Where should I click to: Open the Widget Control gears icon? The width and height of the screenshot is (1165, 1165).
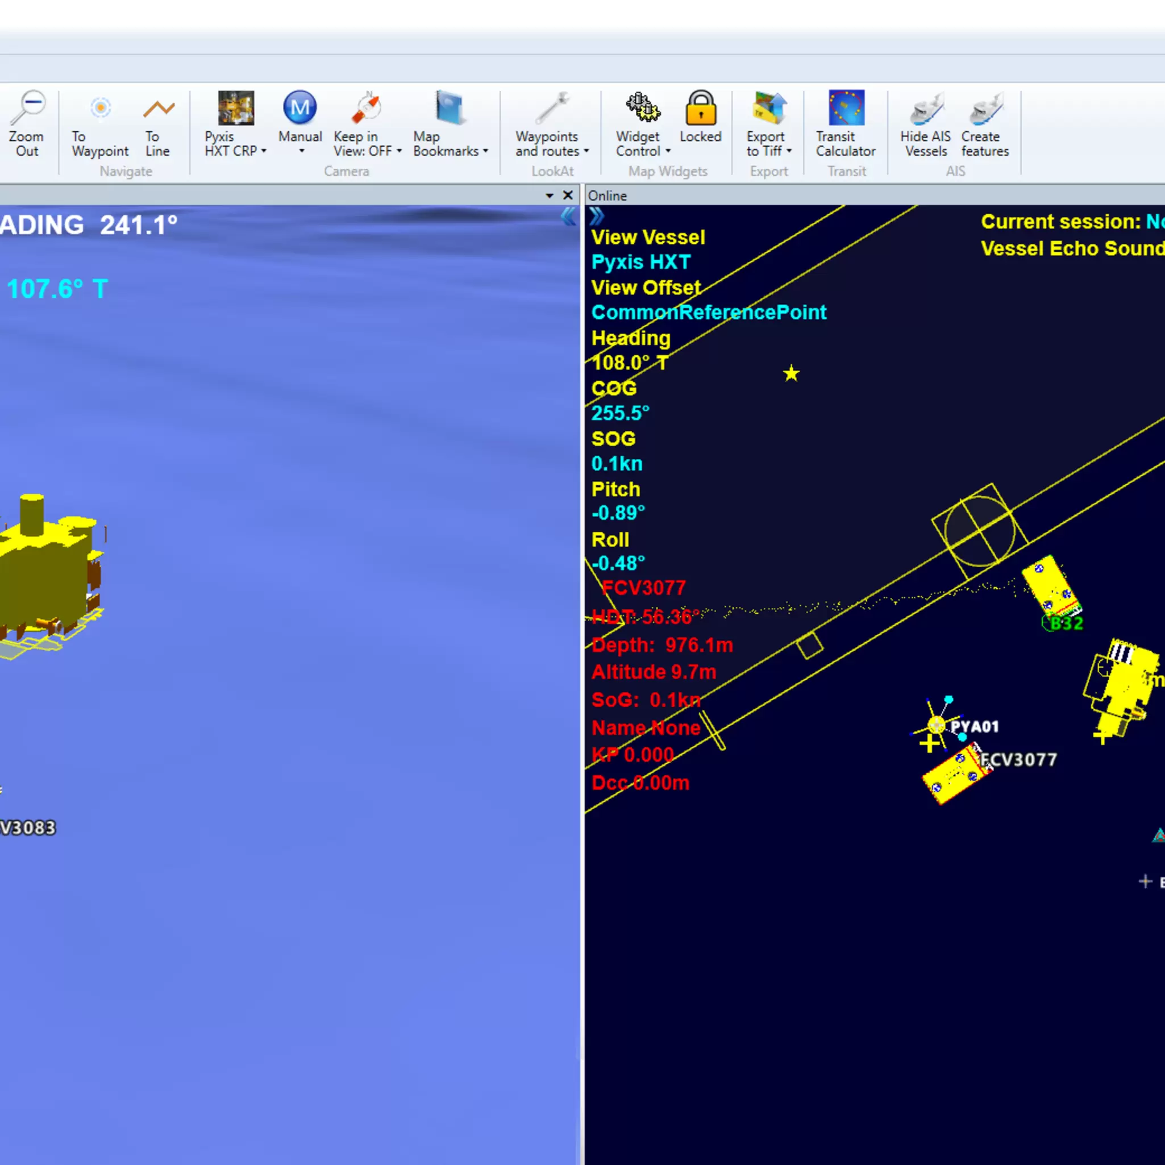[x=643, y=108]
